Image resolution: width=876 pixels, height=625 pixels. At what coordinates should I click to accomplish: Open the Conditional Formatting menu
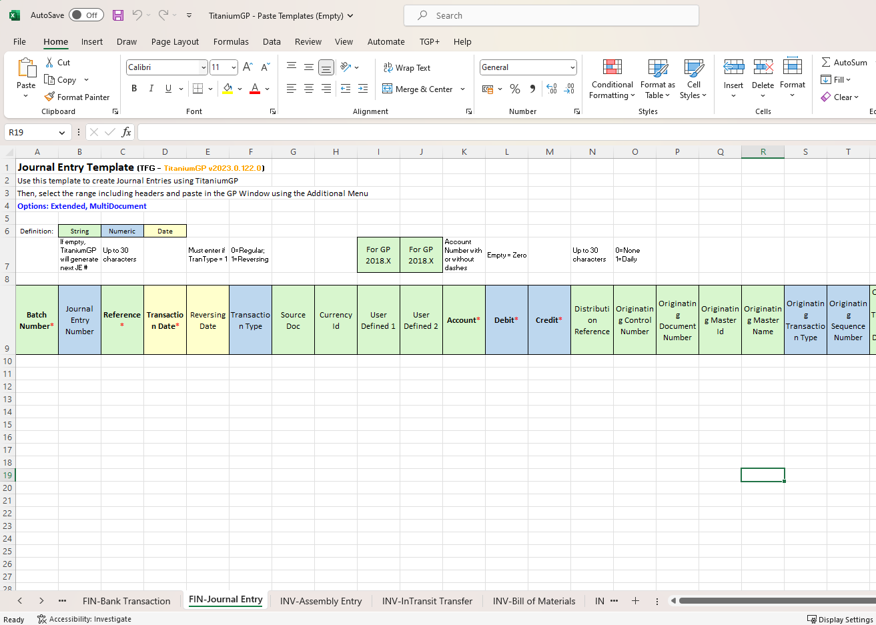pyautogui.click(x=612, y=79)
